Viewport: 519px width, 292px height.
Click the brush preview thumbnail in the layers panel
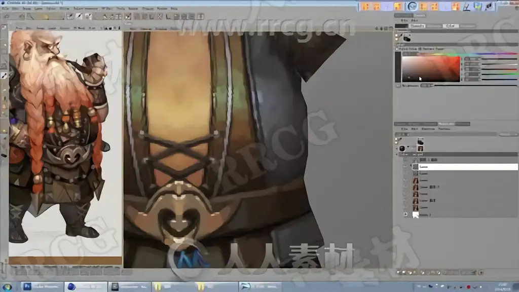click(420, 142)
